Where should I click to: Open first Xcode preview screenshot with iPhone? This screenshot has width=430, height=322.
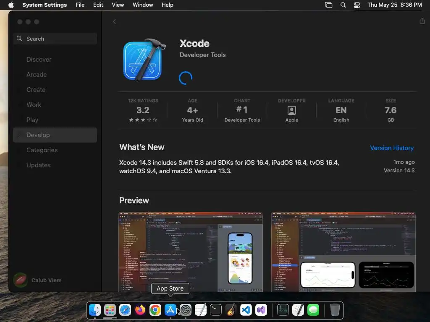click(191, 252)
